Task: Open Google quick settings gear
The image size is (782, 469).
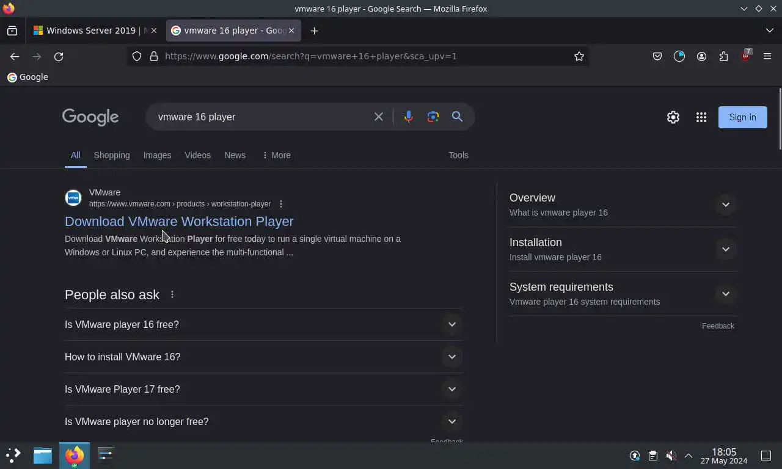Action: (673, 117)
